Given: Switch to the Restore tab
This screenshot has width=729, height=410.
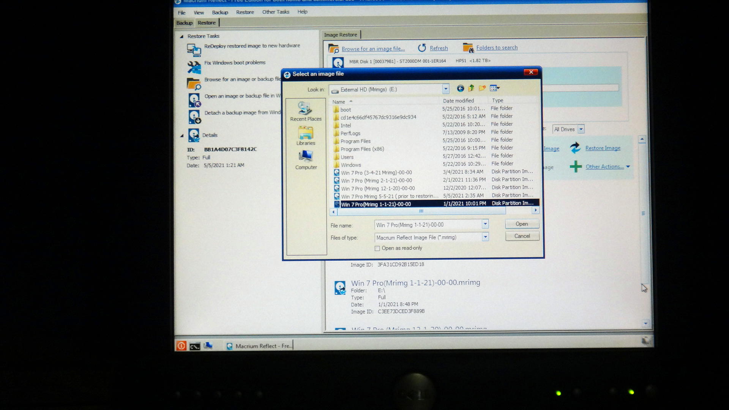Looking at the screenshot, I should pyautogui.click(x=207, y=23).
